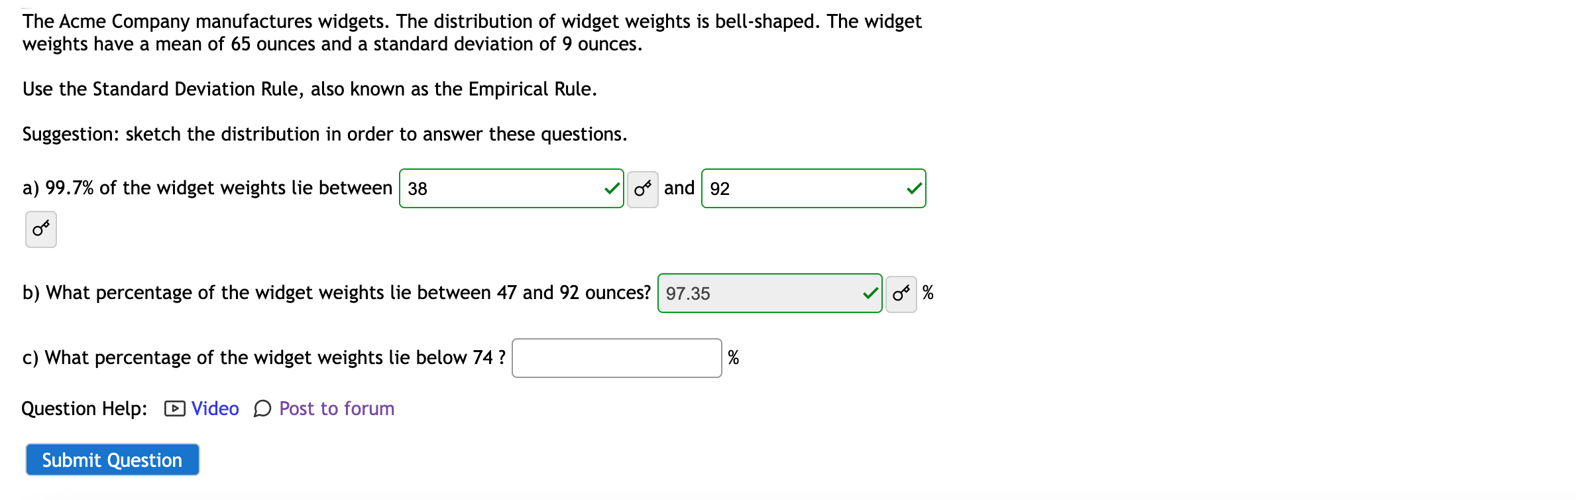Click the sigma symbol icon next to answer 38
This screenshot has height=500, width=1576.
[x=642, y=188]
